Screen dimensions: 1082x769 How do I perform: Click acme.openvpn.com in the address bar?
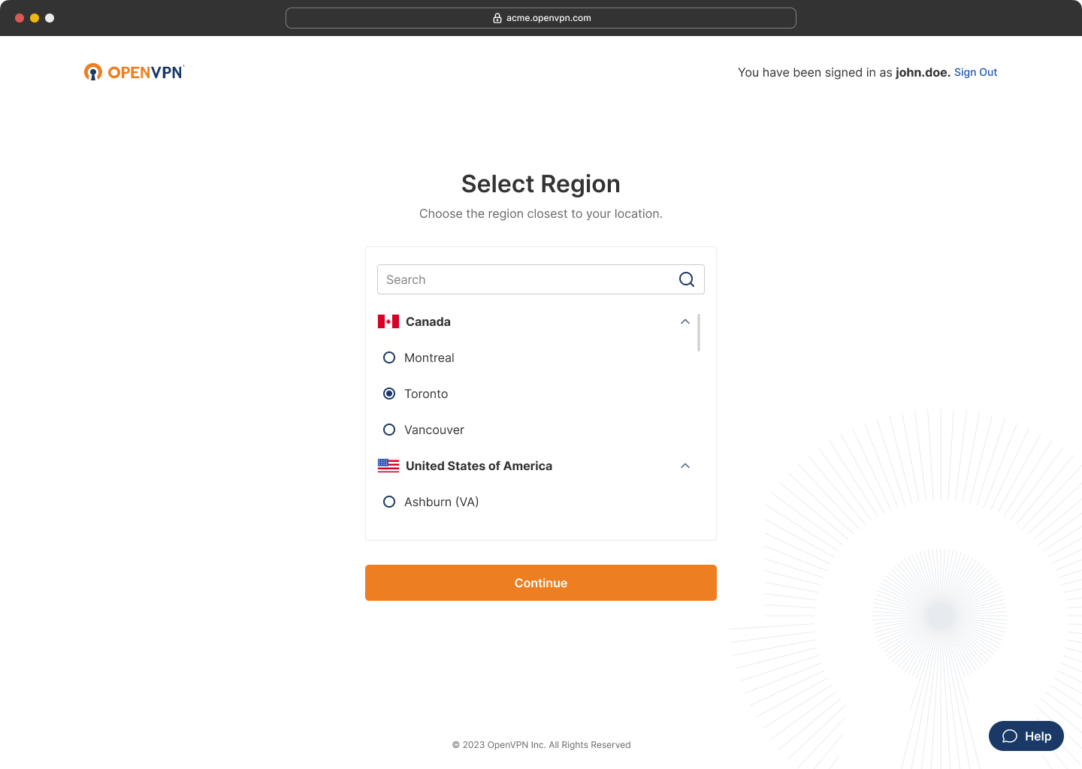(548, 17)
